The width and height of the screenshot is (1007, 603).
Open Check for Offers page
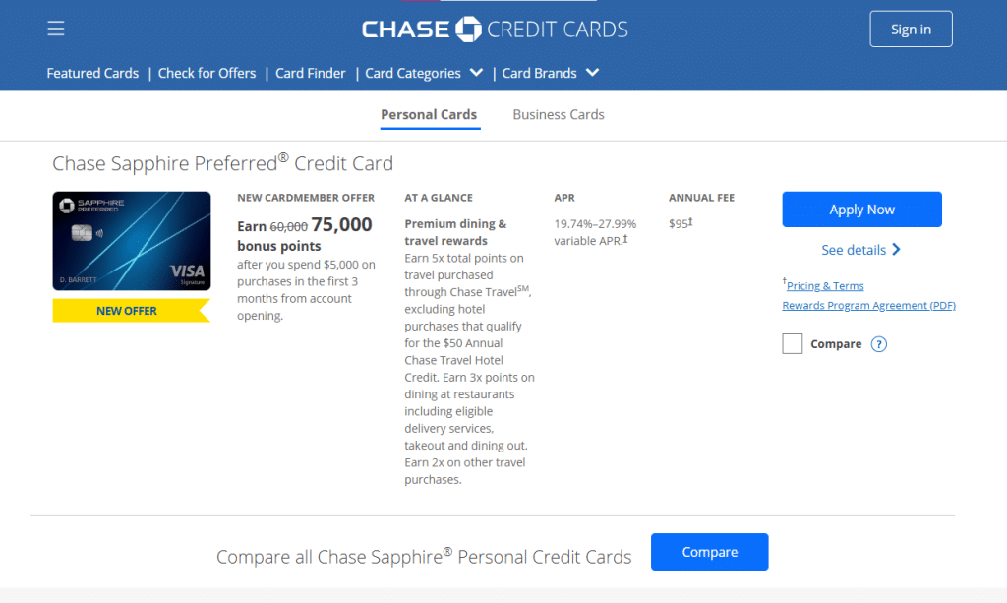[x=207, y=73]
